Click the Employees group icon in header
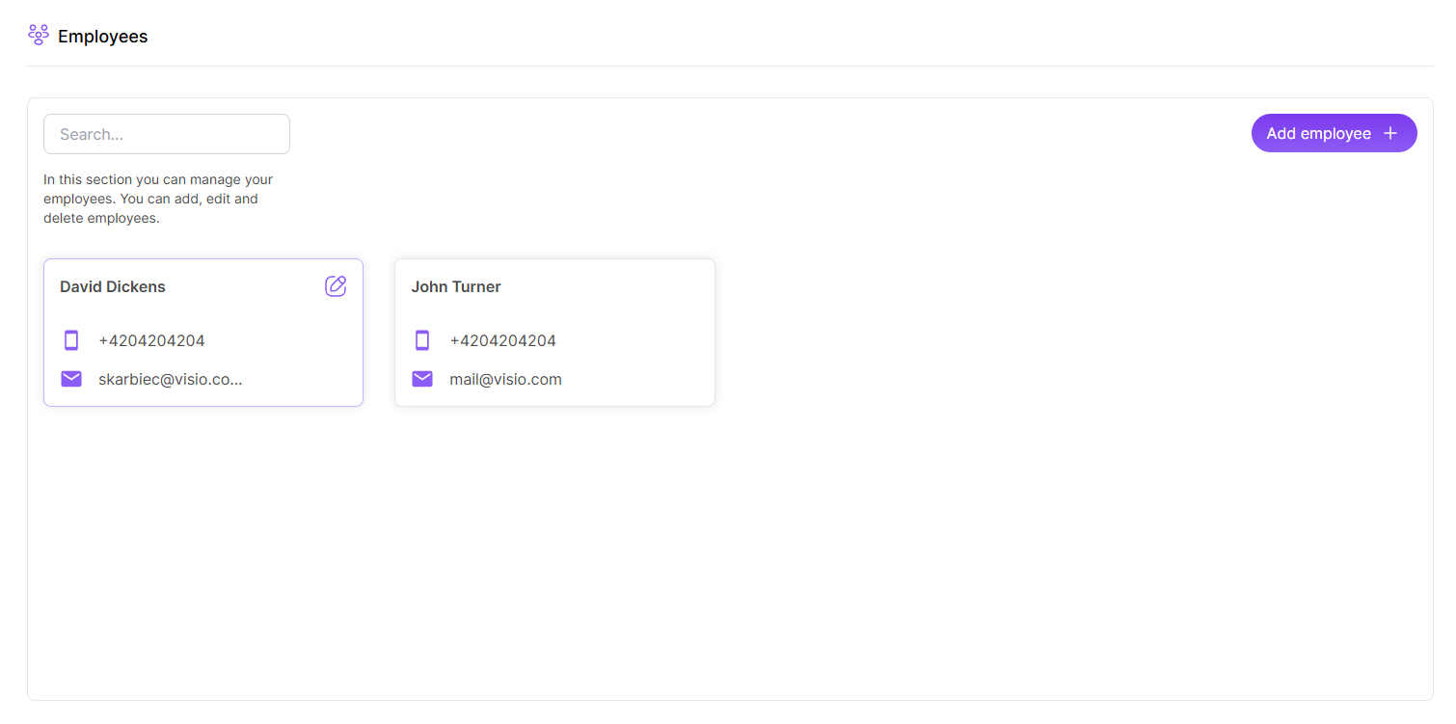Screen dimensions: 1456x724 pos(39,36)
